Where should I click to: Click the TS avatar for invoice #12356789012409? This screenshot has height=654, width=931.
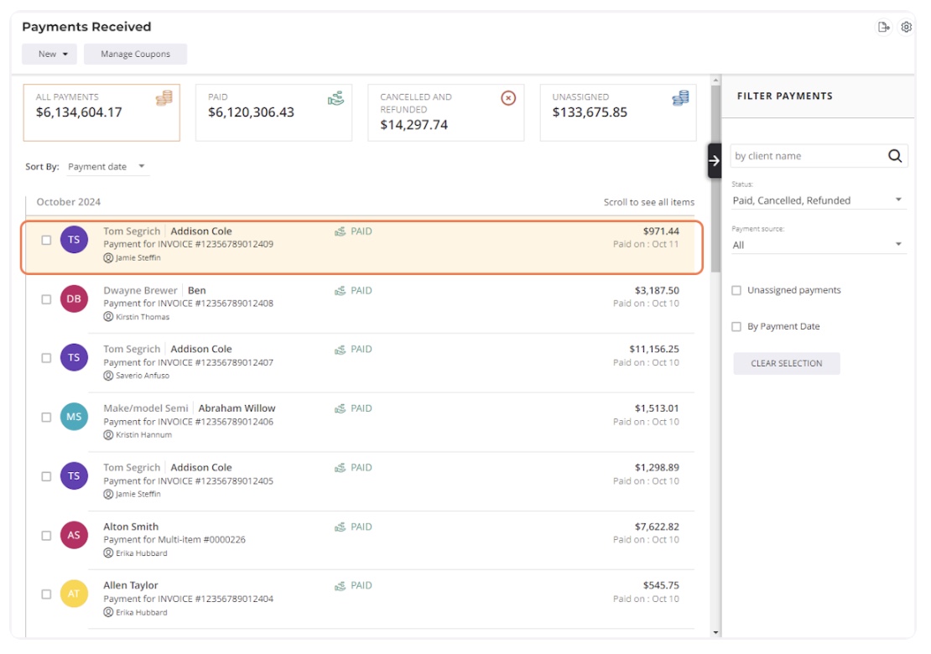(x=74, y=240)
